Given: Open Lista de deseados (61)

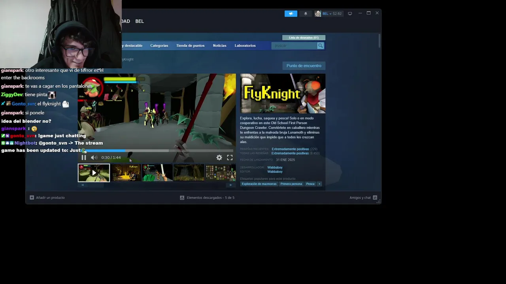Looking at the screenshot, I should pos(304,37).
